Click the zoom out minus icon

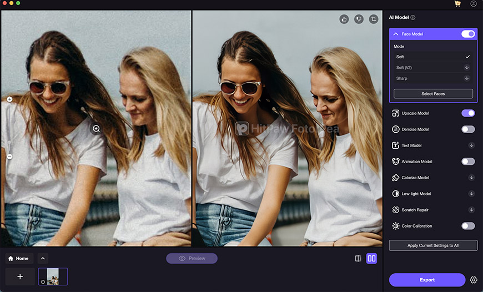[x=9, y=157]
